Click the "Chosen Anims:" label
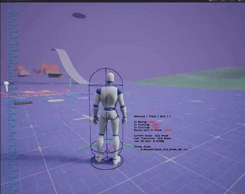Image resolution: width=245 pixels, height=194 pixels. click(x=143, y=147)
